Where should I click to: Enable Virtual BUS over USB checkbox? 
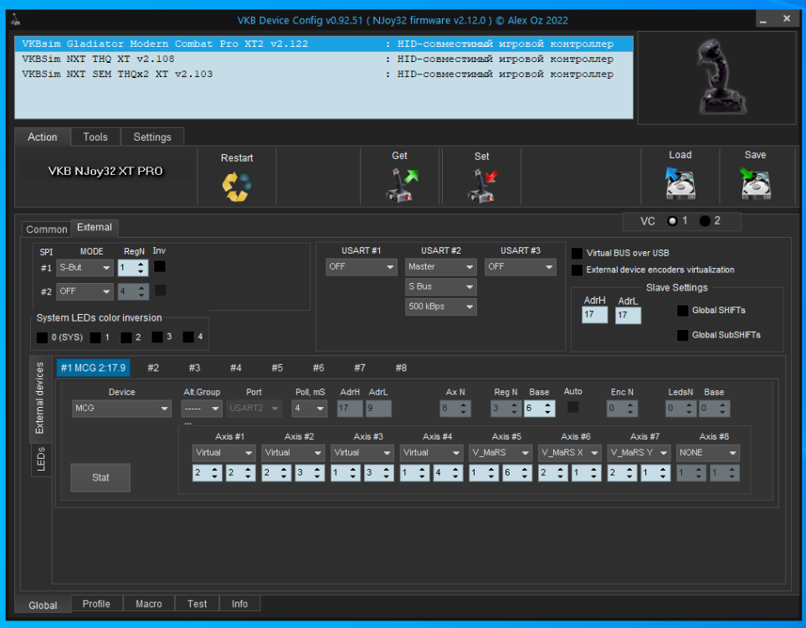click(577, 253)
